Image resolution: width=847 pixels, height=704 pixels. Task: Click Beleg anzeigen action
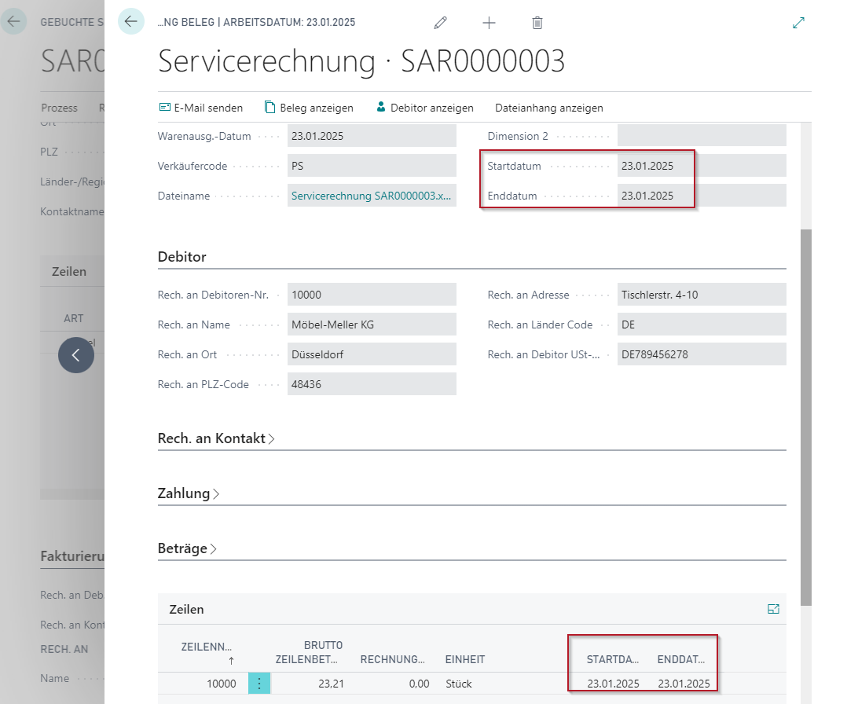(309, 108)
